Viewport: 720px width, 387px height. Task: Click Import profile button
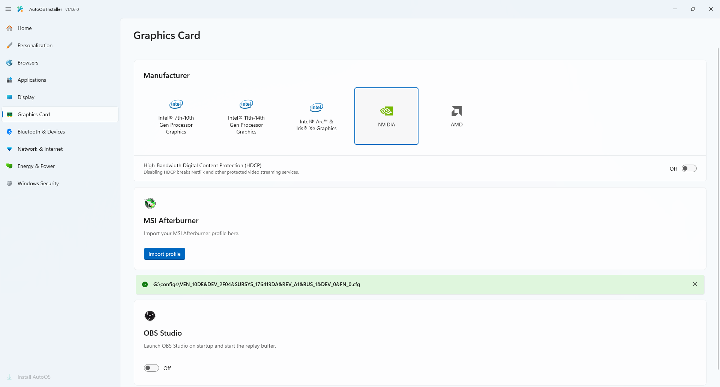[164, 254]
